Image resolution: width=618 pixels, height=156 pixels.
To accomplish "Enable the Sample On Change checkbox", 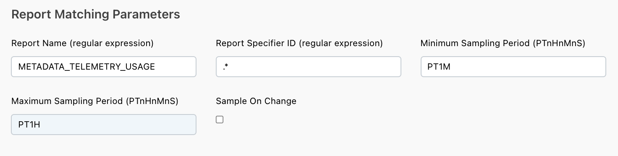I will click(x=220, y=120).
